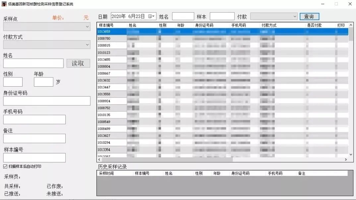
Task: Expand the 采样点 dropdown
Action: [47, 26]
